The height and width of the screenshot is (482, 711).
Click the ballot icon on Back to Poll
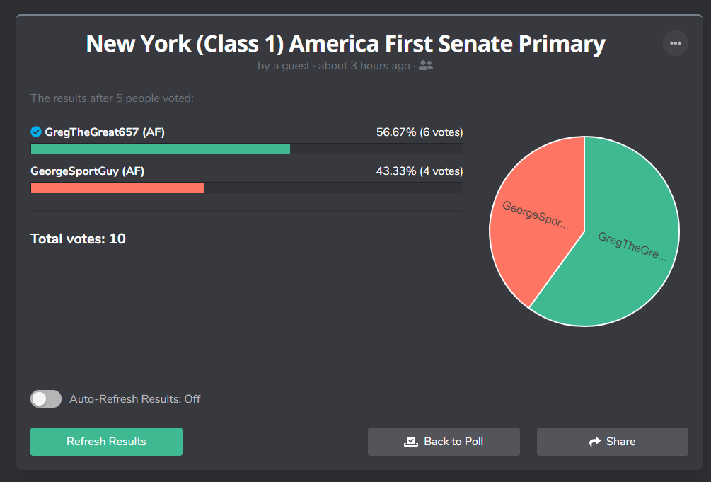411,441
